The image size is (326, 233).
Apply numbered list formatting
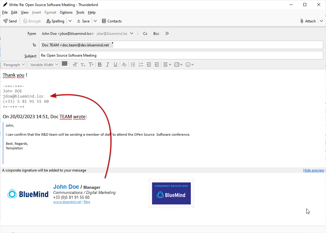point(141,65)
